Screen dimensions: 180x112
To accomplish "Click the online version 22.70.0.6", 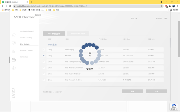I will click(126, 68).
